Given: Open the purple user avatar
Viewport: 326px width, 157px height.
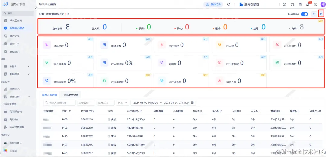Looking at the screenshot, I should pos(323,4).
